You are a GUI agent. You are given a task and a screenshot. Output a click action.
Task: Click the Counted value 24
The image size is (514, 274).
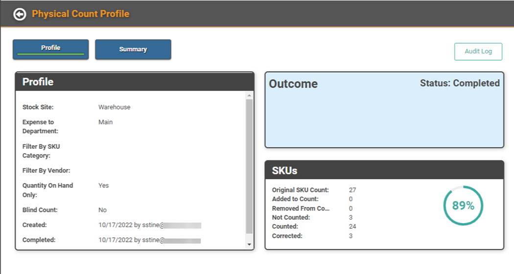coord(352,227)
